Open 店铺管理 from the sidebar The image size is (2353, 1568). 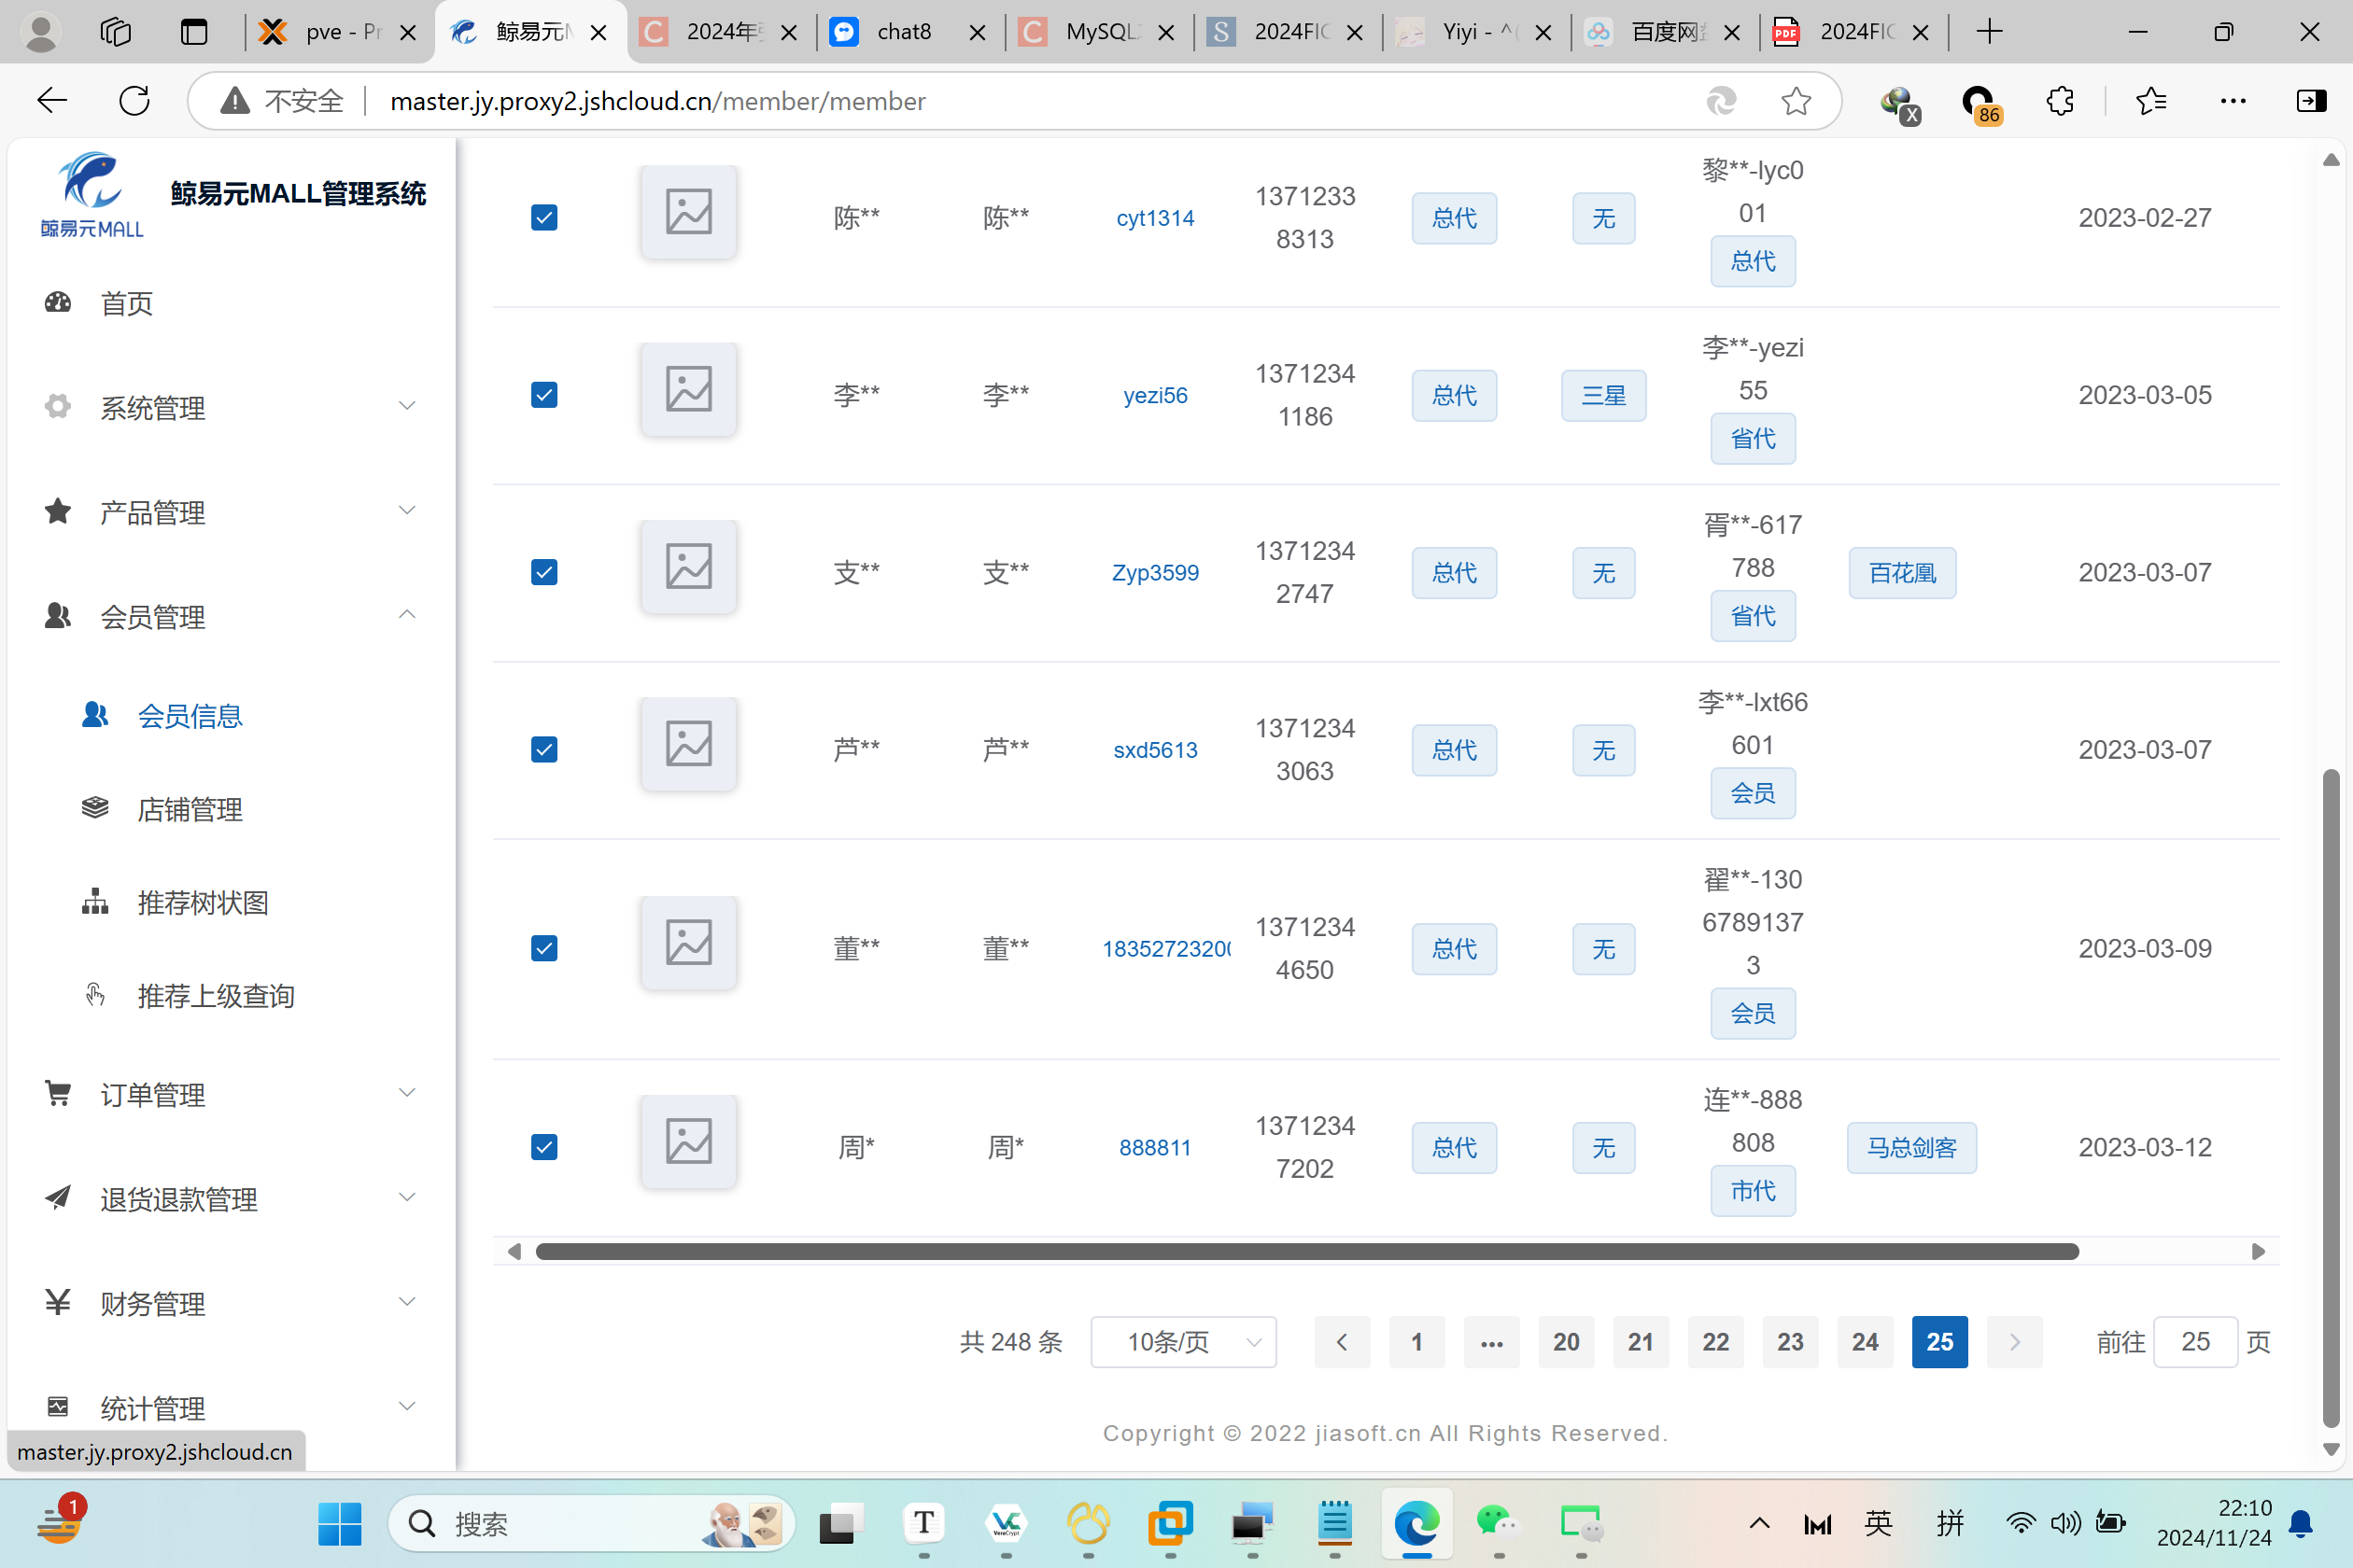(189, 809)
